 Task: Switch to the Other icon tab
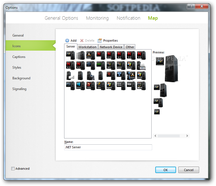coord(130,47)
